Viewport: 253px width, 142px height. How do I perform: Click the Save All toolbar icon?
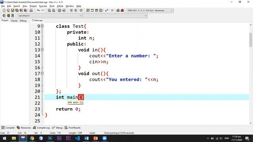(x=17, y=11)
